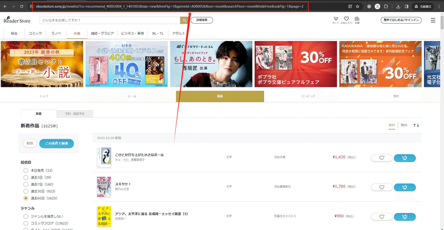Open the 総合 category tab
This screenshot has height=230, width=444.
(14, 33)
